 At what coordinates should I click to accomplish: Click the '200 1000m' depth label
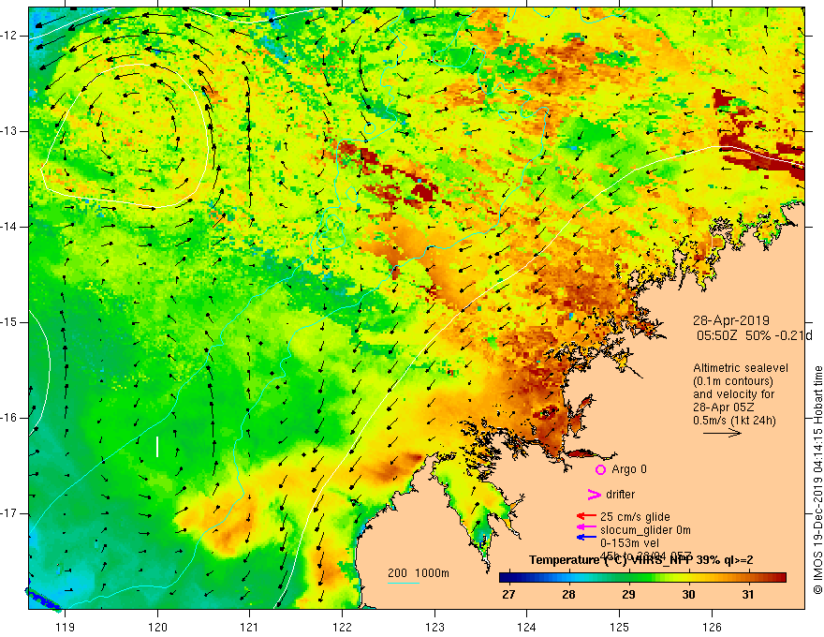(x=419, y=573)
